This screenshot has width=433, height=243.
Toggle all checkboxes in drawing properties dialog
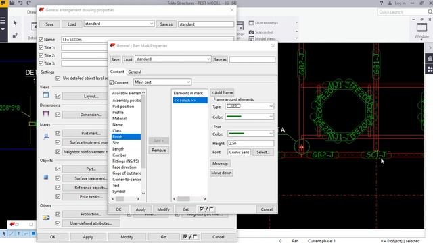[x=190, y=237]
